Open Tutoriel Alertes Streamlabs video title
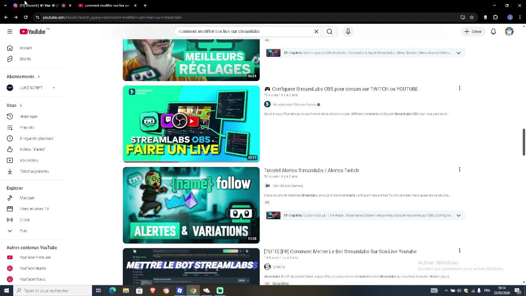Image resolution: width=526 pixels, height=296 pixels. pos(311,170)
